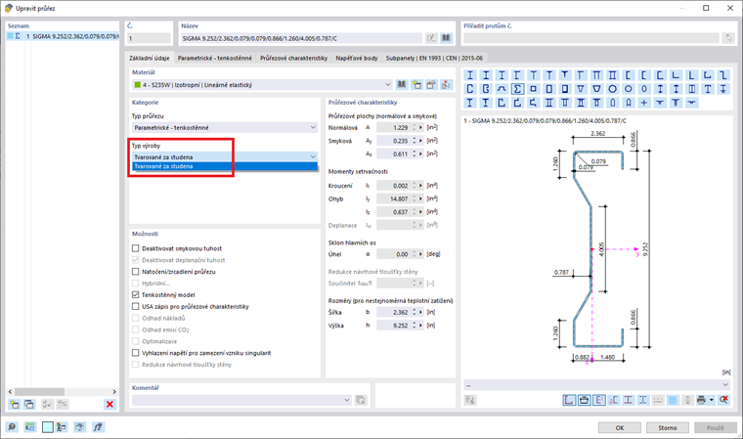Cancel with the Storno button
Image resolution: width=743 pixels, height=439 pixels.
click(667, 427)
